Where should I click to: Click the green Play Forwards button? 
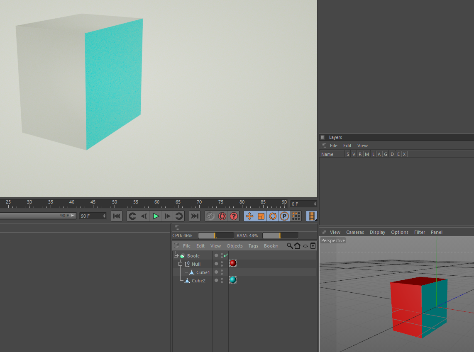pos(156,216)
